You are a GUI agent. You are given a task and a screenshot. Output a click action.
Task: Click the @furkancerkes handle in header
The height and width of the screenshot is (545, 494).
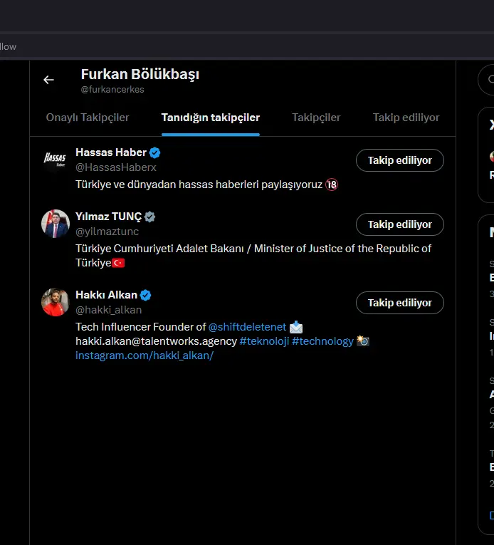coord(112,89)
